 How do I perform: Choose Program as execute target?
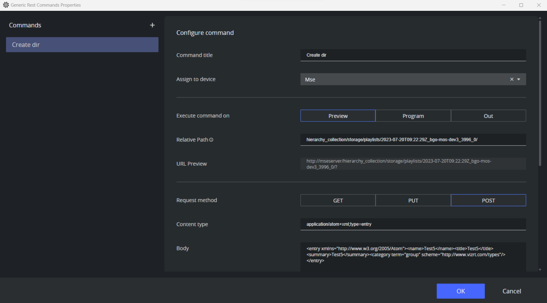(413, 116)
